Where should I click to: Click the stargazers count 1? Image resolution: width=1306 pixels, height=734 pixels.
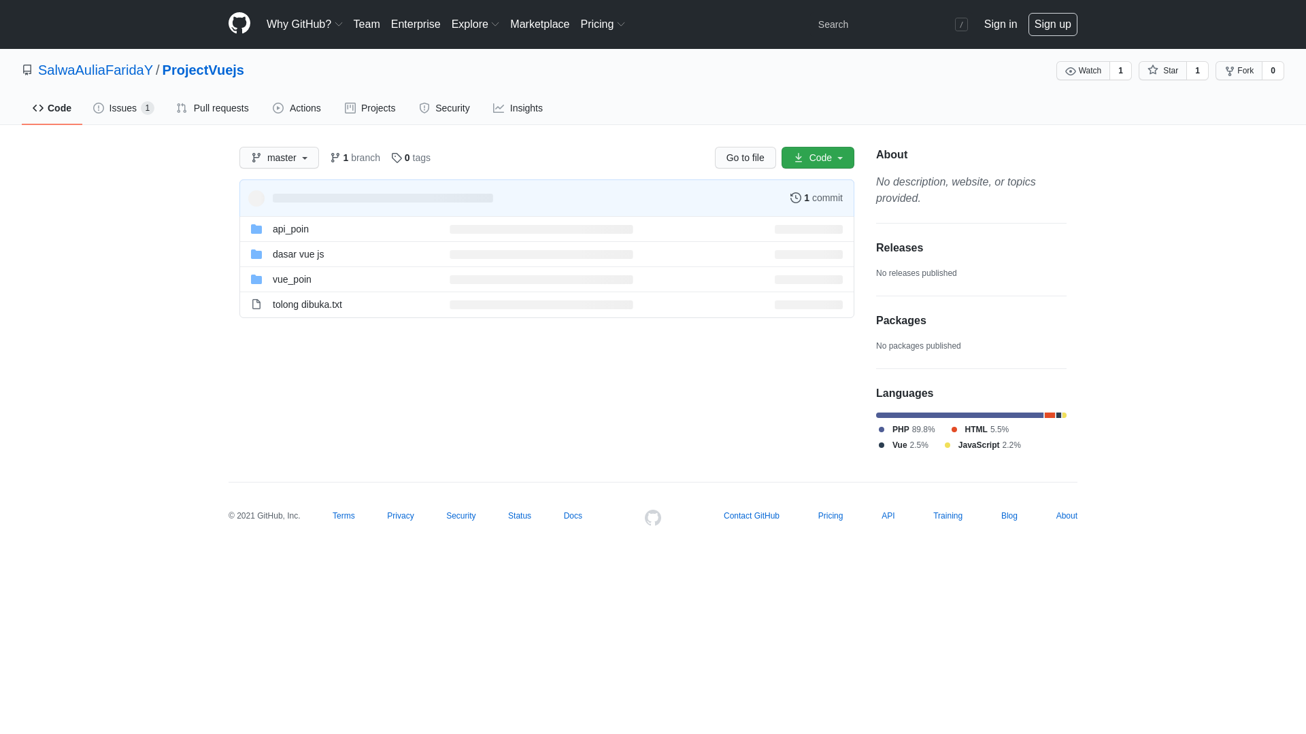pos(1197,71)
